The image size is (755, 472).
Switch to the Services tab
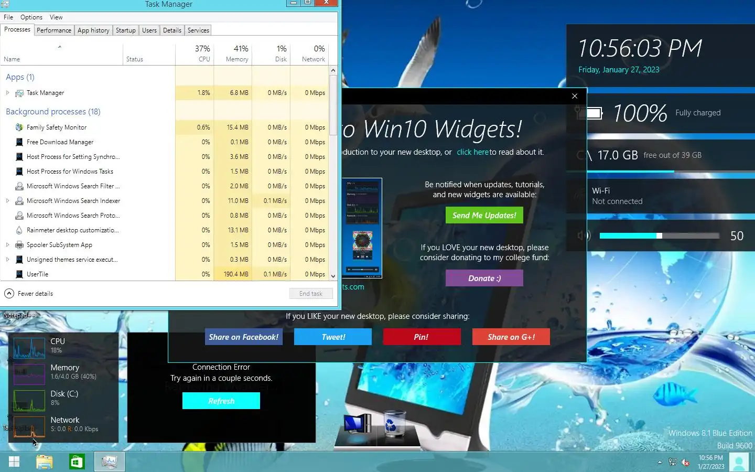pos(198,30)
